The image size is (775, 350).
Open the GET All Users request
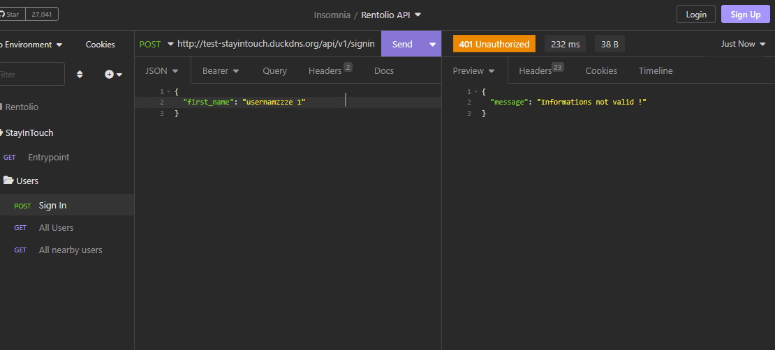[67, 227]
